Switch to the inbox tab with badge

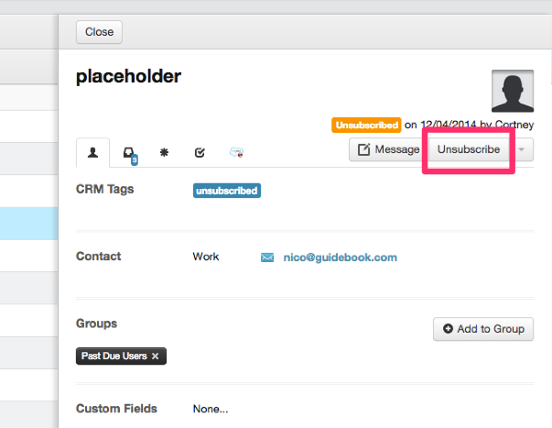point(129,153)
